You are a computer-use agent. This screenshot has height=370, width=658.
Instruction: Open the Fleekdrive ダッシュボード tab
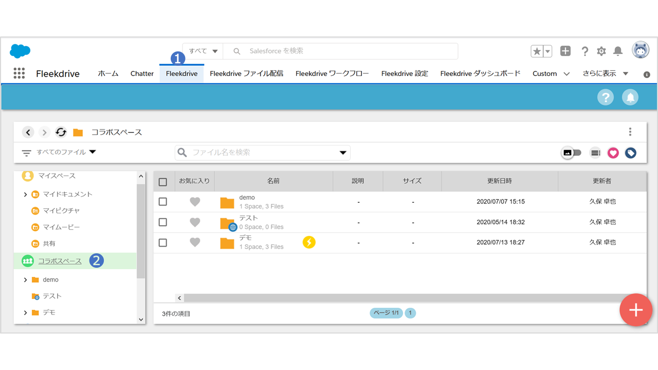coord(481,73)
